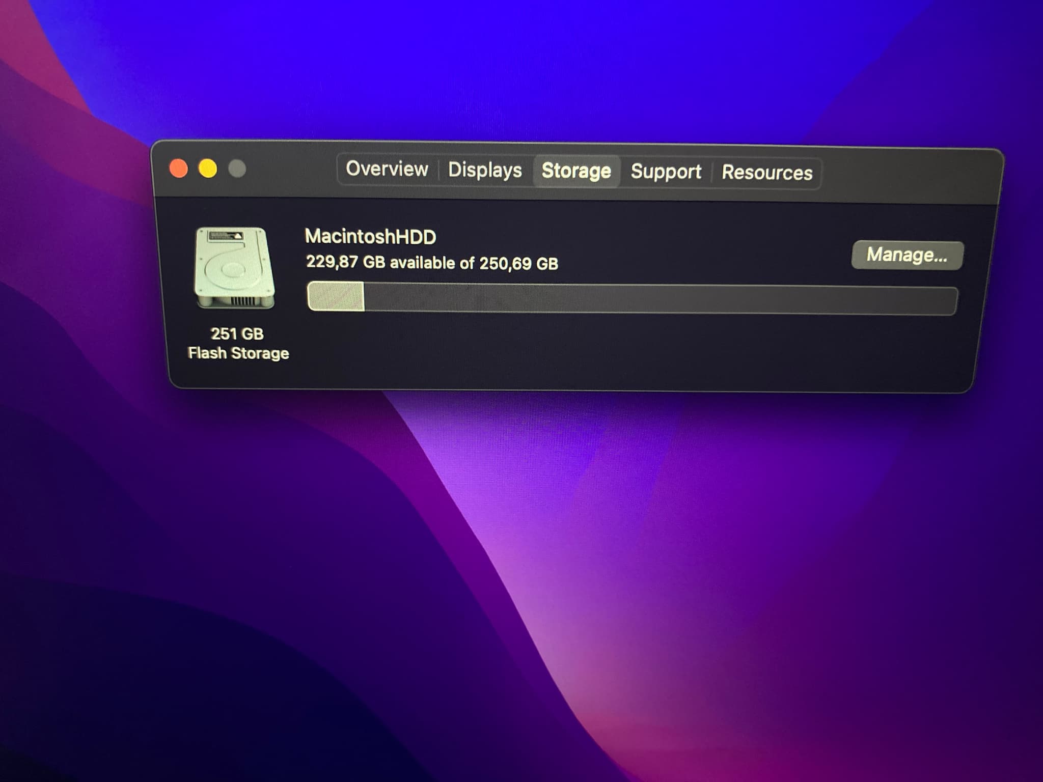
Task: Click the 'Flash Storage' label
Action: point(238,353)
